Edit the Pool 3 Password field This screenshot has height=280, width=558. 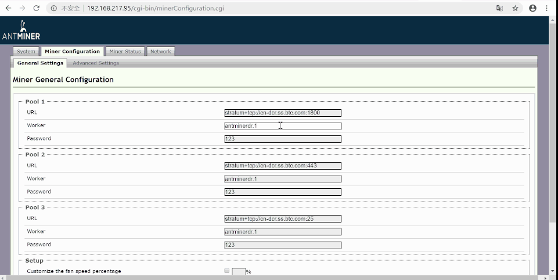(283, 245)
